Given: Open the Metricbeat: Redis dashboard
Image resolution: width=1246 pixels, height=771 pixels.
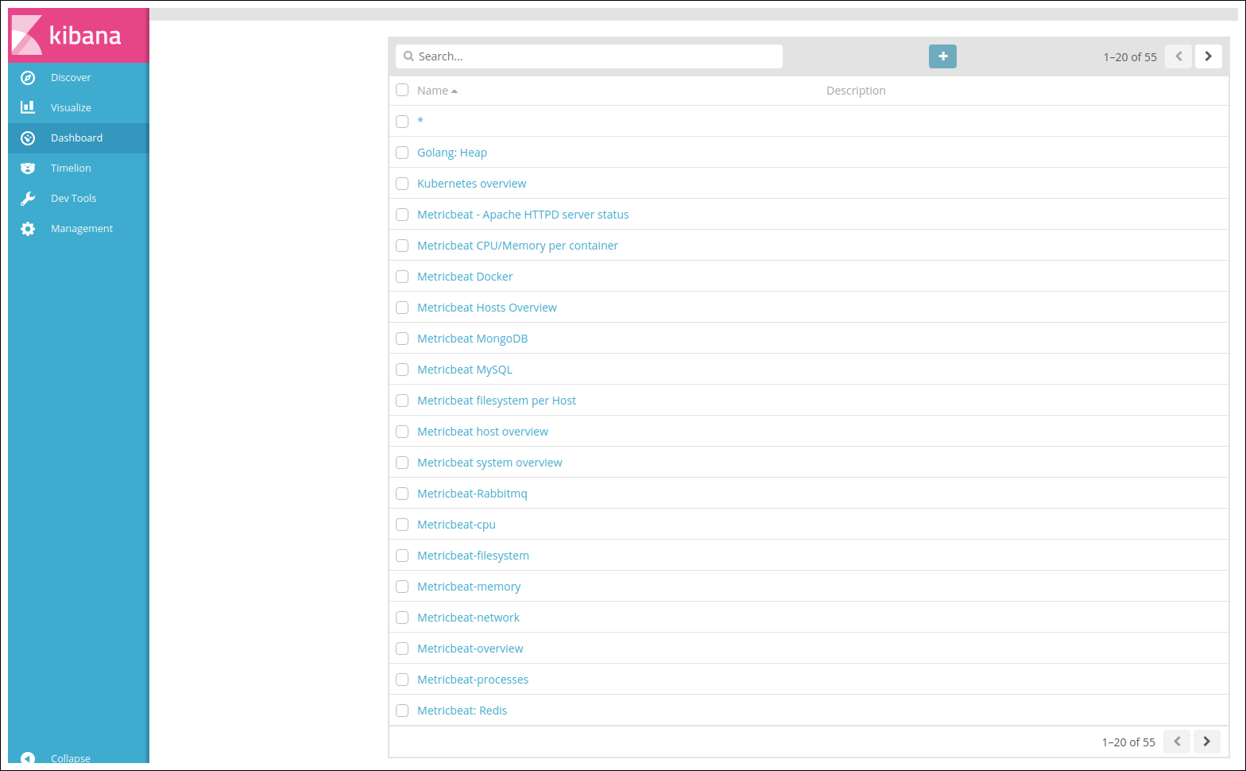Looking at the screenshot, I should point(462,711).
